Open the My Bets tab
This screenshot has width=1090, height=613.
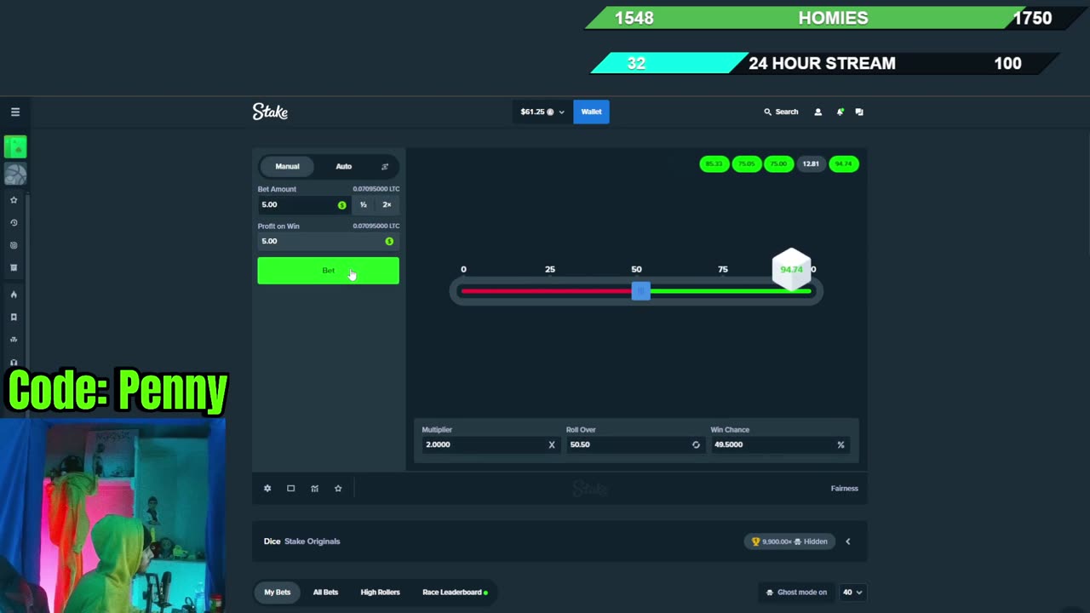[x=277, y=592]
